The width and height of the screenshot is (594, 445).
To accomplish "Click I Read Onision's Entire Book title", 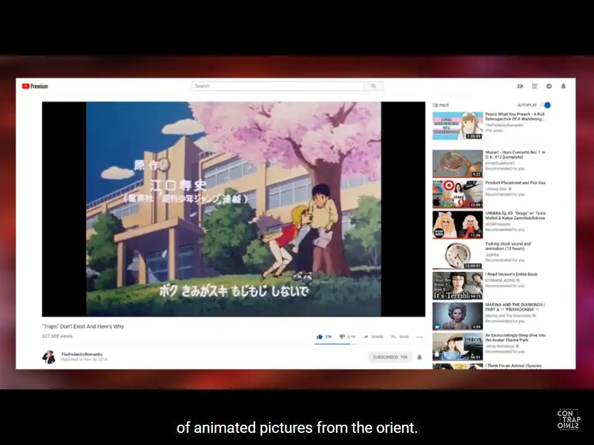I will (511, 274).
